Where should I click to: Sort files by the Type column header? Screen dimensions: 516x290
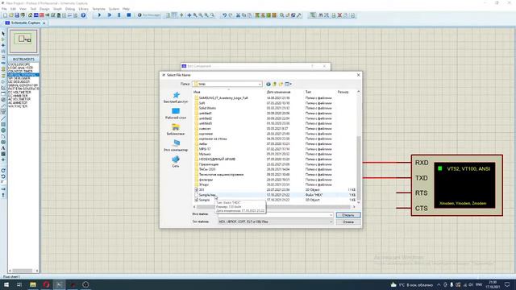pyautogui.click(x=308, y=92)
